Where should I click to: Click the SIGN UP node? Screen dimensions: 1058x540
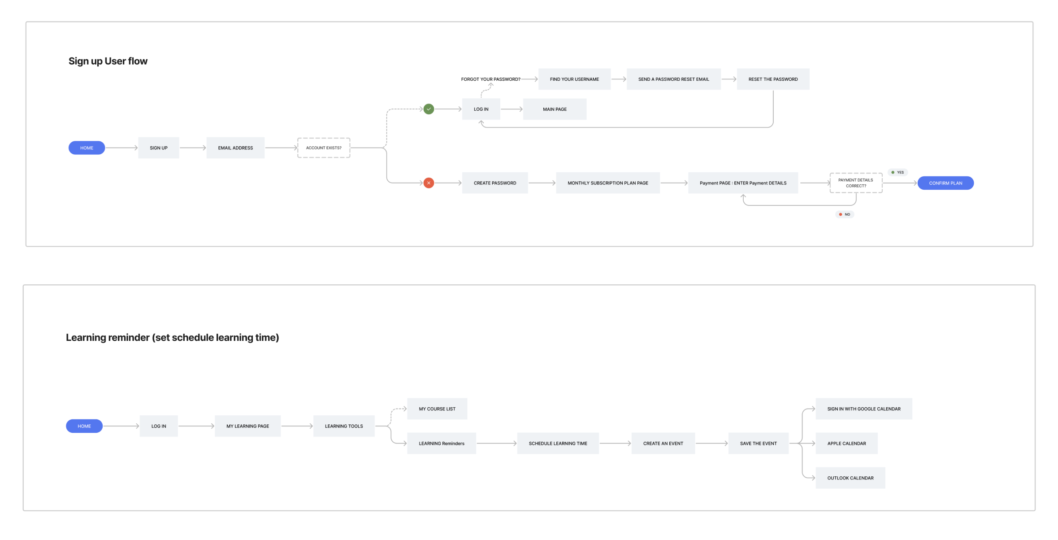click(158, 148)
